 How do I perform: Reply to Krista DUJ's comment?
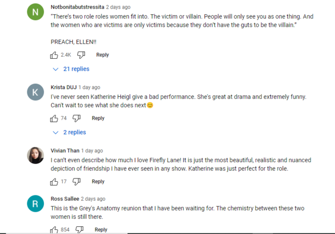pyautogui.click(x=98, y=118)
